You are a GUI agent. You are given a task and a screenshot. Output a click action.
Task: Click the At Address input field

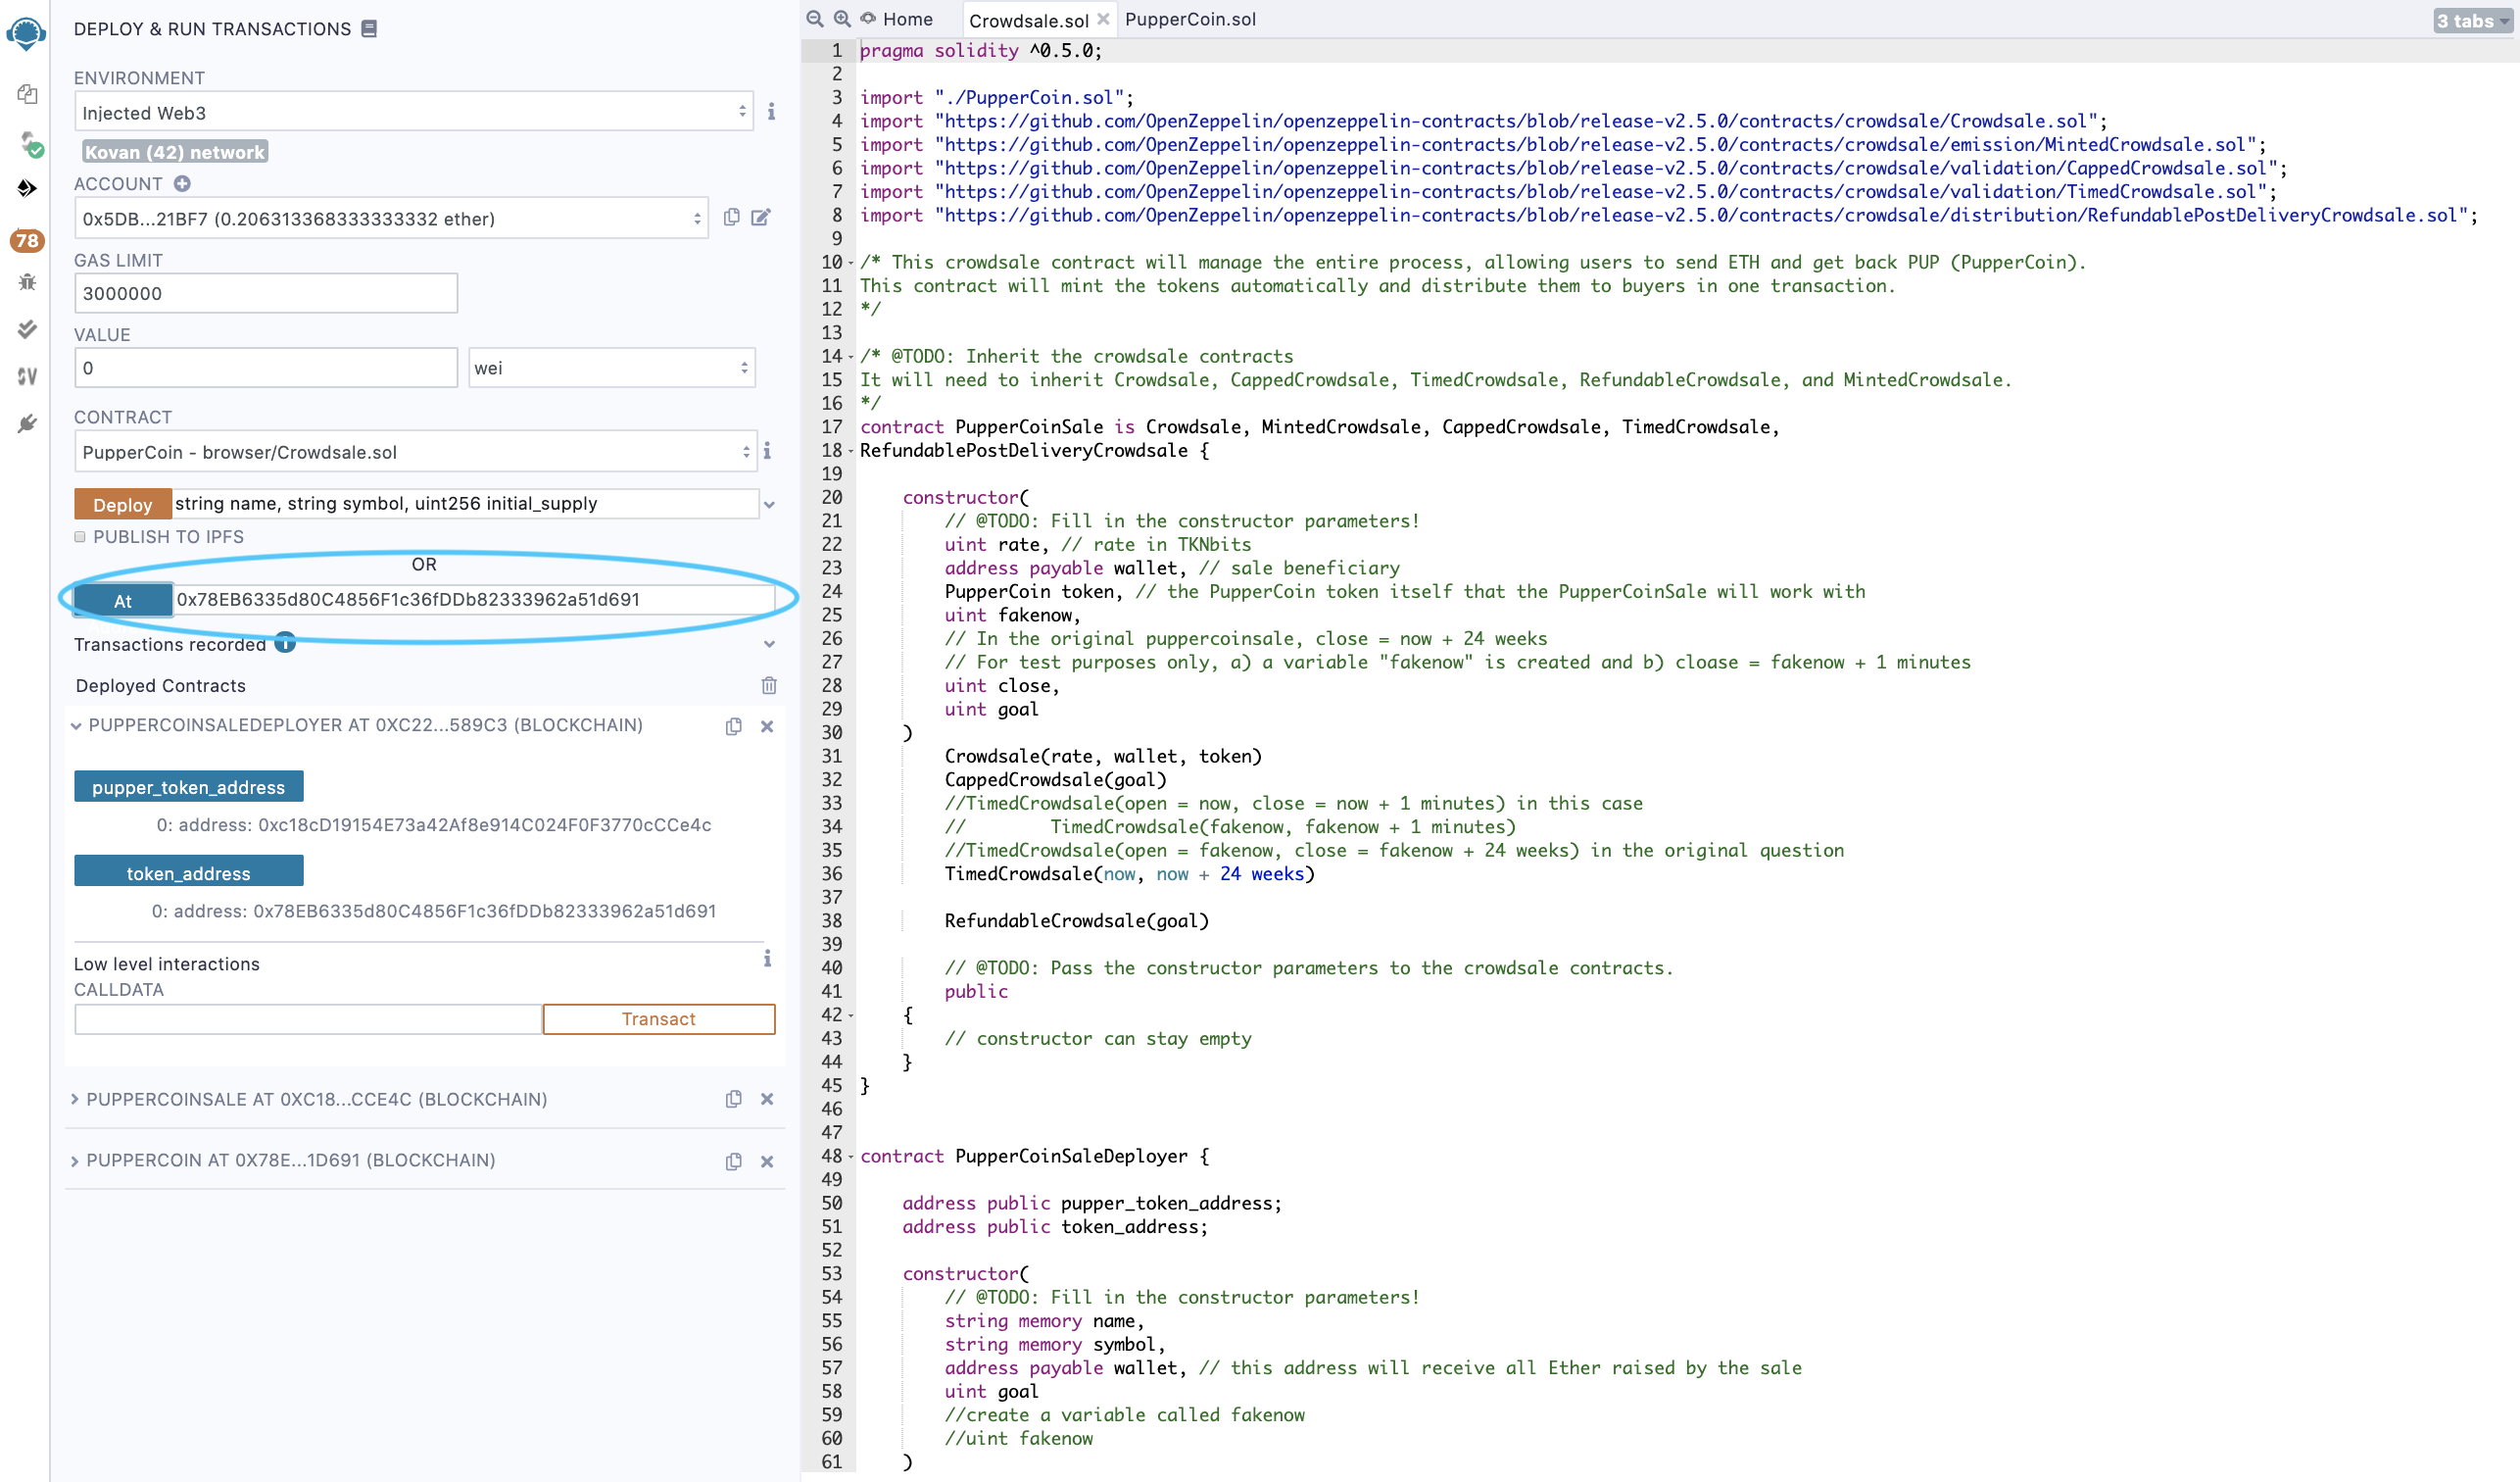474,600
